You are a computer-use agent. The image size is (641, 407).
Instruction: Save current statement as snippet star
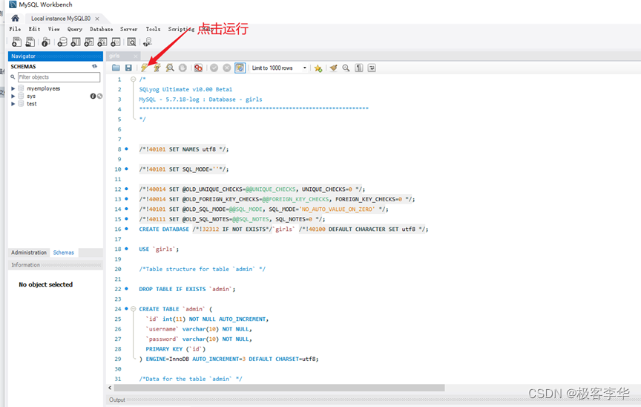(x=318, y=68)
